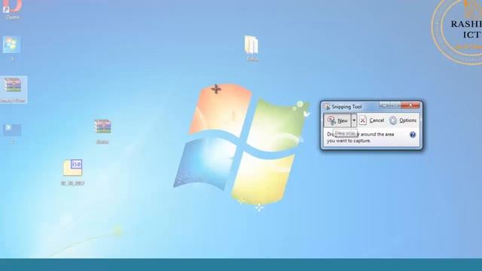Viewport: 482px width, 271px height.
Task: Click Cancel in the Snipping Tool
Action: [372, 120]
